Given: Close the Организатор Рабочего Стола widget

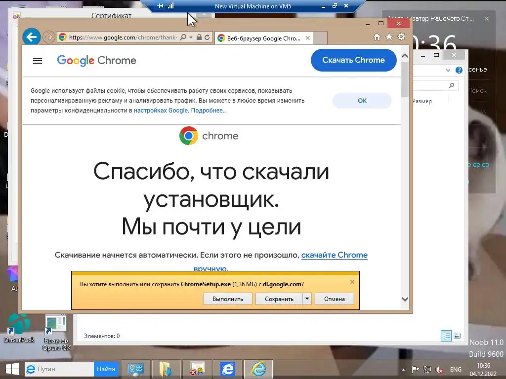Looking at the screenshot, I should [x=487, y=19].
